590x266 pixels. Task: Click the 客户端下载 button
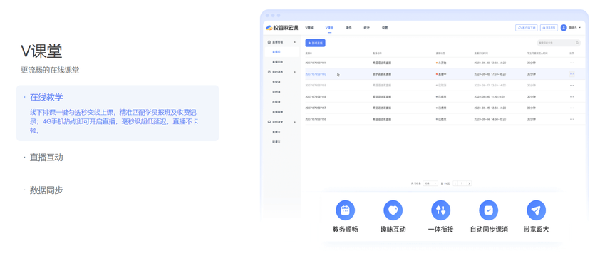pyautogui.click(x=527, y=28)
